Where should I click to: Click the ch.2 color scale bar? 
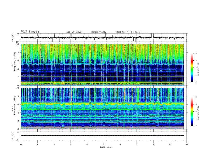(192, 111)
